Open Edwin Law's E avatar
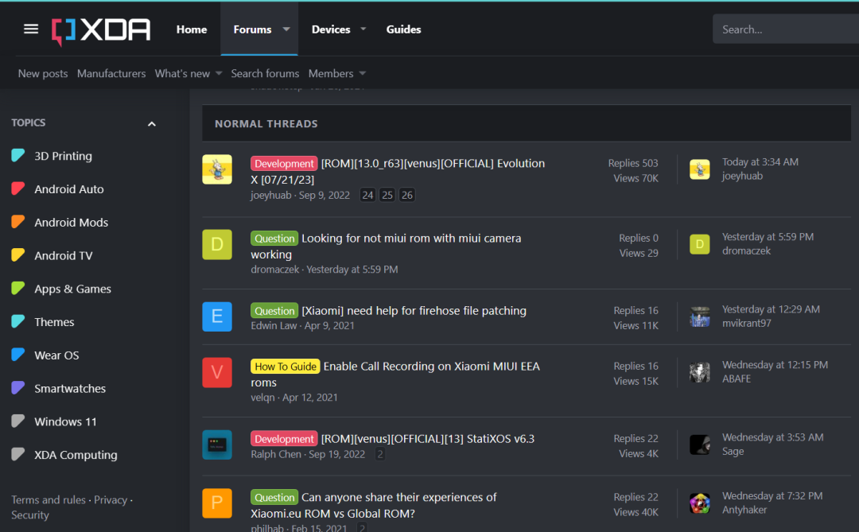The height and width of the screenshot is (532, 859). 217,316
